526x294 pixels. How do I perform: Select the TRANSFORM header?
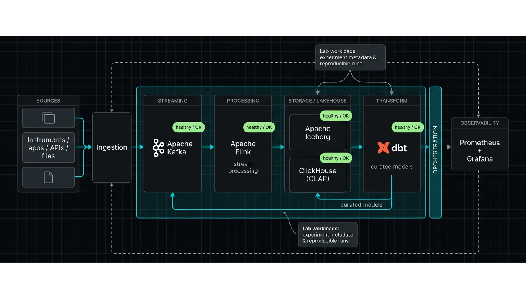(x=392, y=101)
